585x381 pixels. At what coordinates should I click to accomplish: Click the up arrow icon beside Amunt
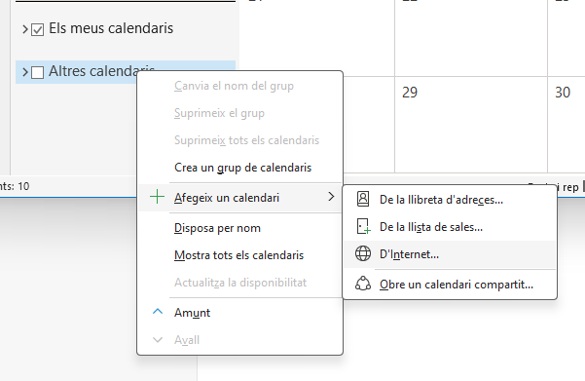[158, 312]
